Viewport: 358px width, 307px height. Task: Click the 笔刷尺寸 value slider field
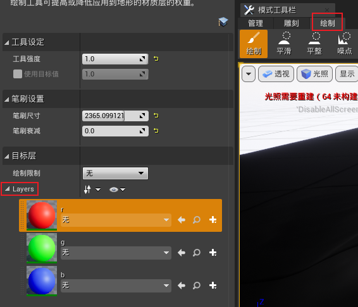tap(115, 116)
